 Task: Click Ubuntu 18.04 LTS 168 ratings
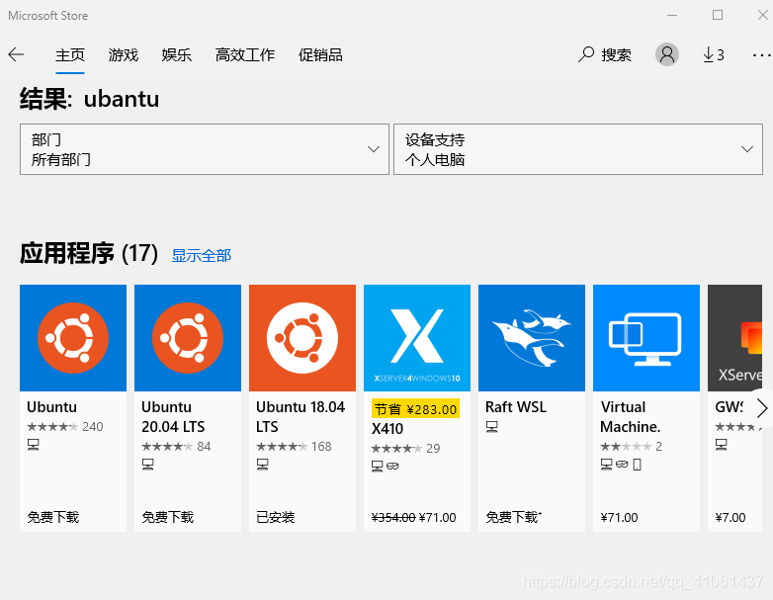pyautogui.click(x=294, y=447)
